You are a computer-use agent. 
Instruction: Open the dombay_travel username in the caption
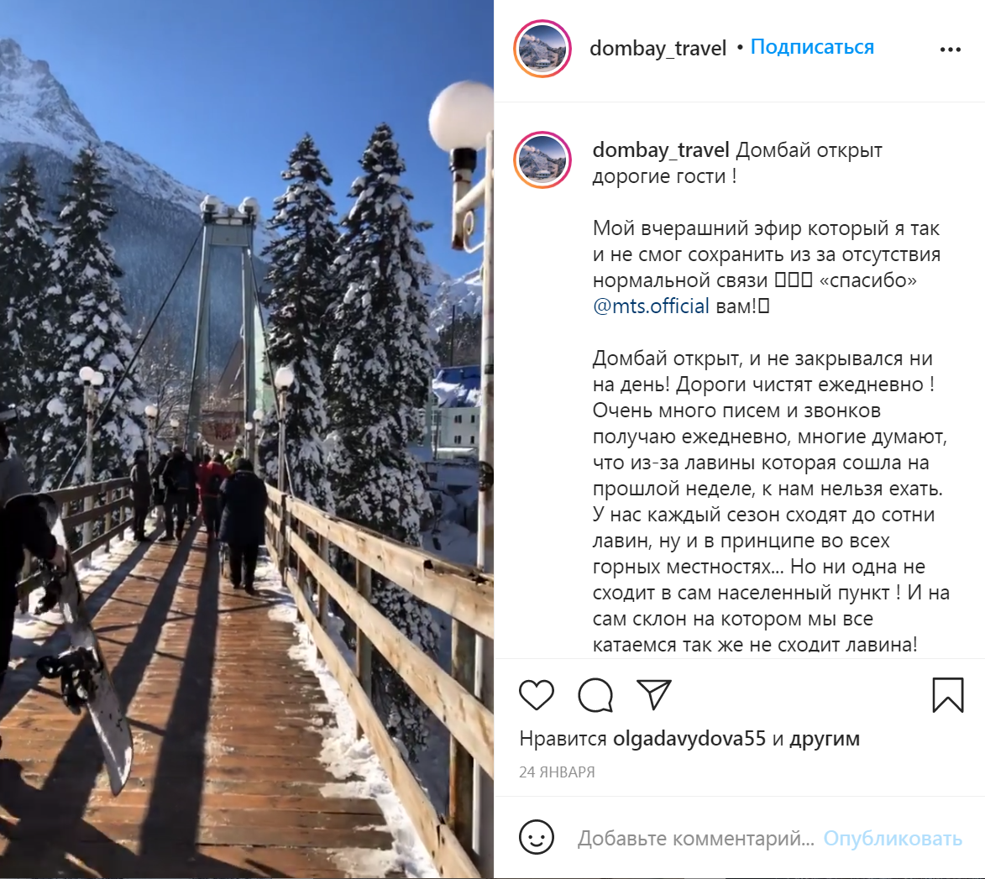pyautogui.click(x=661, y=150)
